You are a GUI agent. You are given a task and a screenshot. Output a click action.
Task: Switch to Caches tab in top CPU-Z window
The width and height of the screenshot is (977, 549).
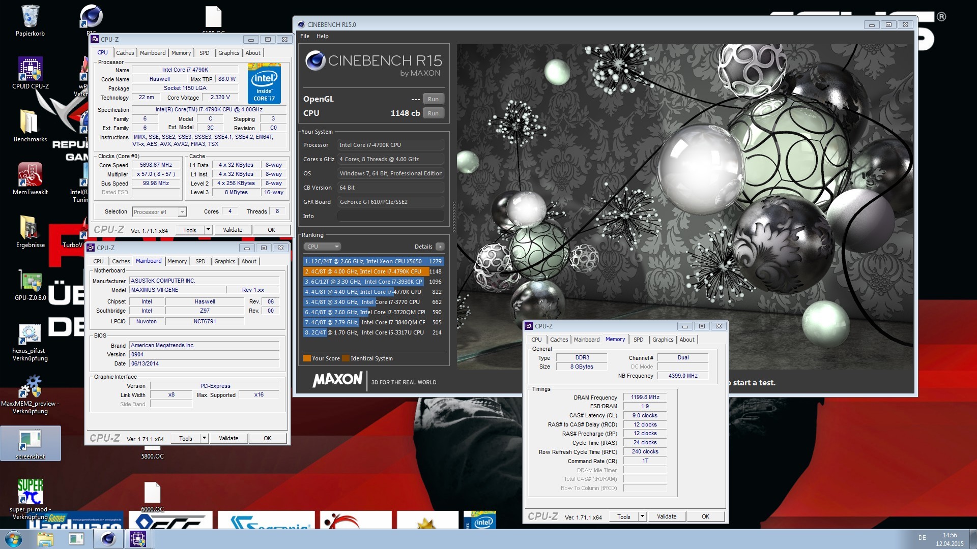125,53
